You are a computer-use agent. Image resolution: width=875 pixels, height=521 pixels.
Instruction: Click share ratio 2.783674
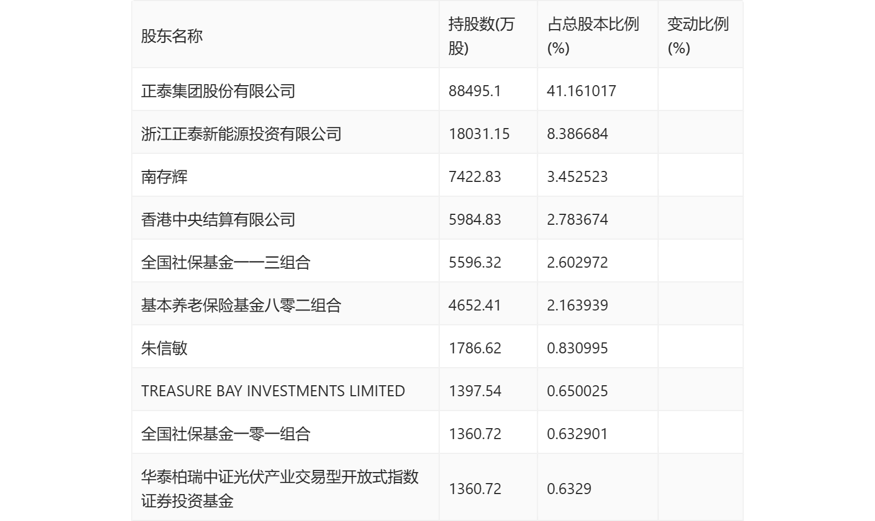(577, 219)
